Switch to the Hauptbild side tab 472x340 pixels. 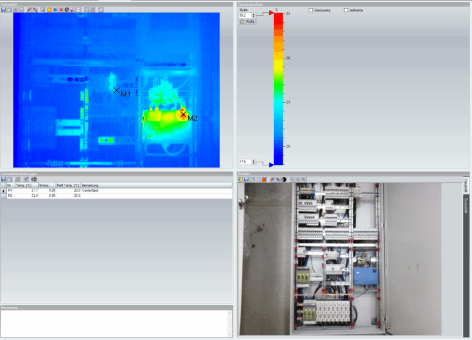(466, 184)
